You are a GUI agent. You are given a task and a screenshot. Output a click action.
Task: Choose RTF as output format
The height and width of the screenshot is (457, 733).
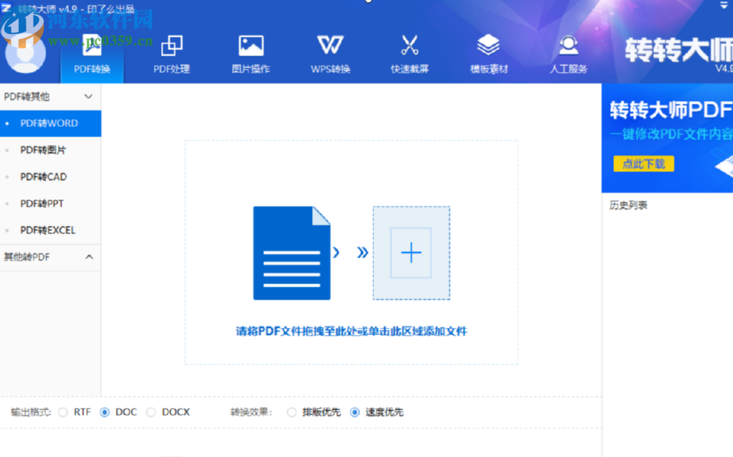click(64, 412)
